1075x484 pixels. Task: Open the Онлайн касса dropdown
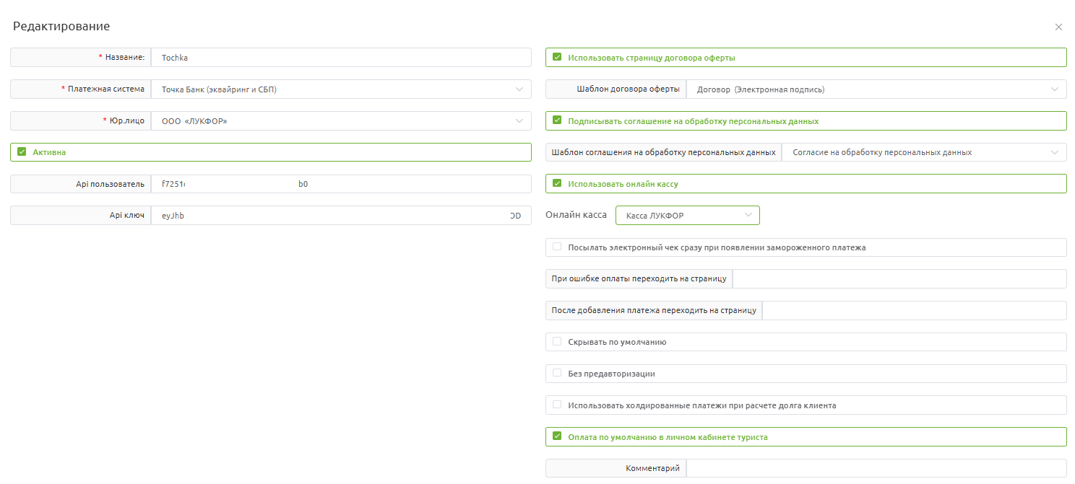(687, 215)
